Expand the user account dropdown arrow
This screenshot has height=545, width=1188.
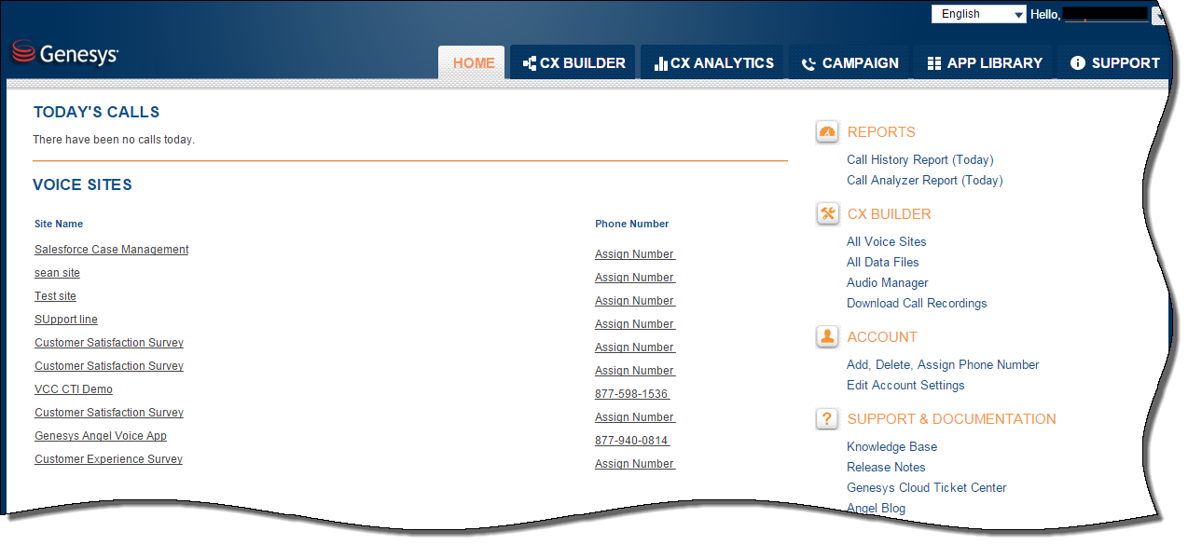tap(1158, 15)
